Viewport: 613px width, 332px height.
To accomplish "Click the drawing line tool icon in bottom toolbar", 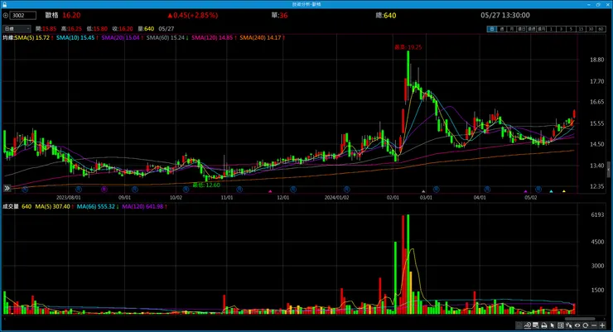I will tap(528, 325).
